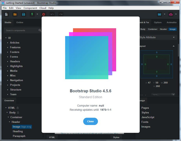Expand the Projects component group
This screenshot has width=181, height=141.
point(8,85)
